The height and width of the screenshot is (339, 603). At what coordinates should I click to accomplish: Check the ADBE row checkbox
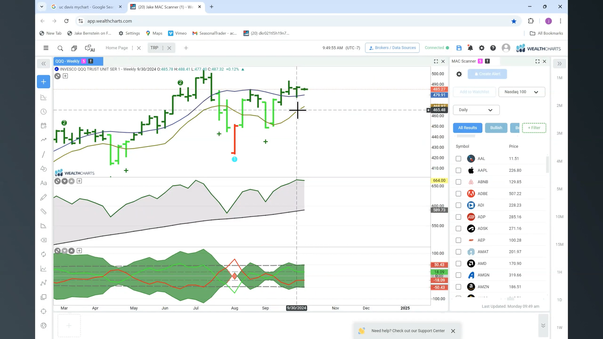[458, 194]
